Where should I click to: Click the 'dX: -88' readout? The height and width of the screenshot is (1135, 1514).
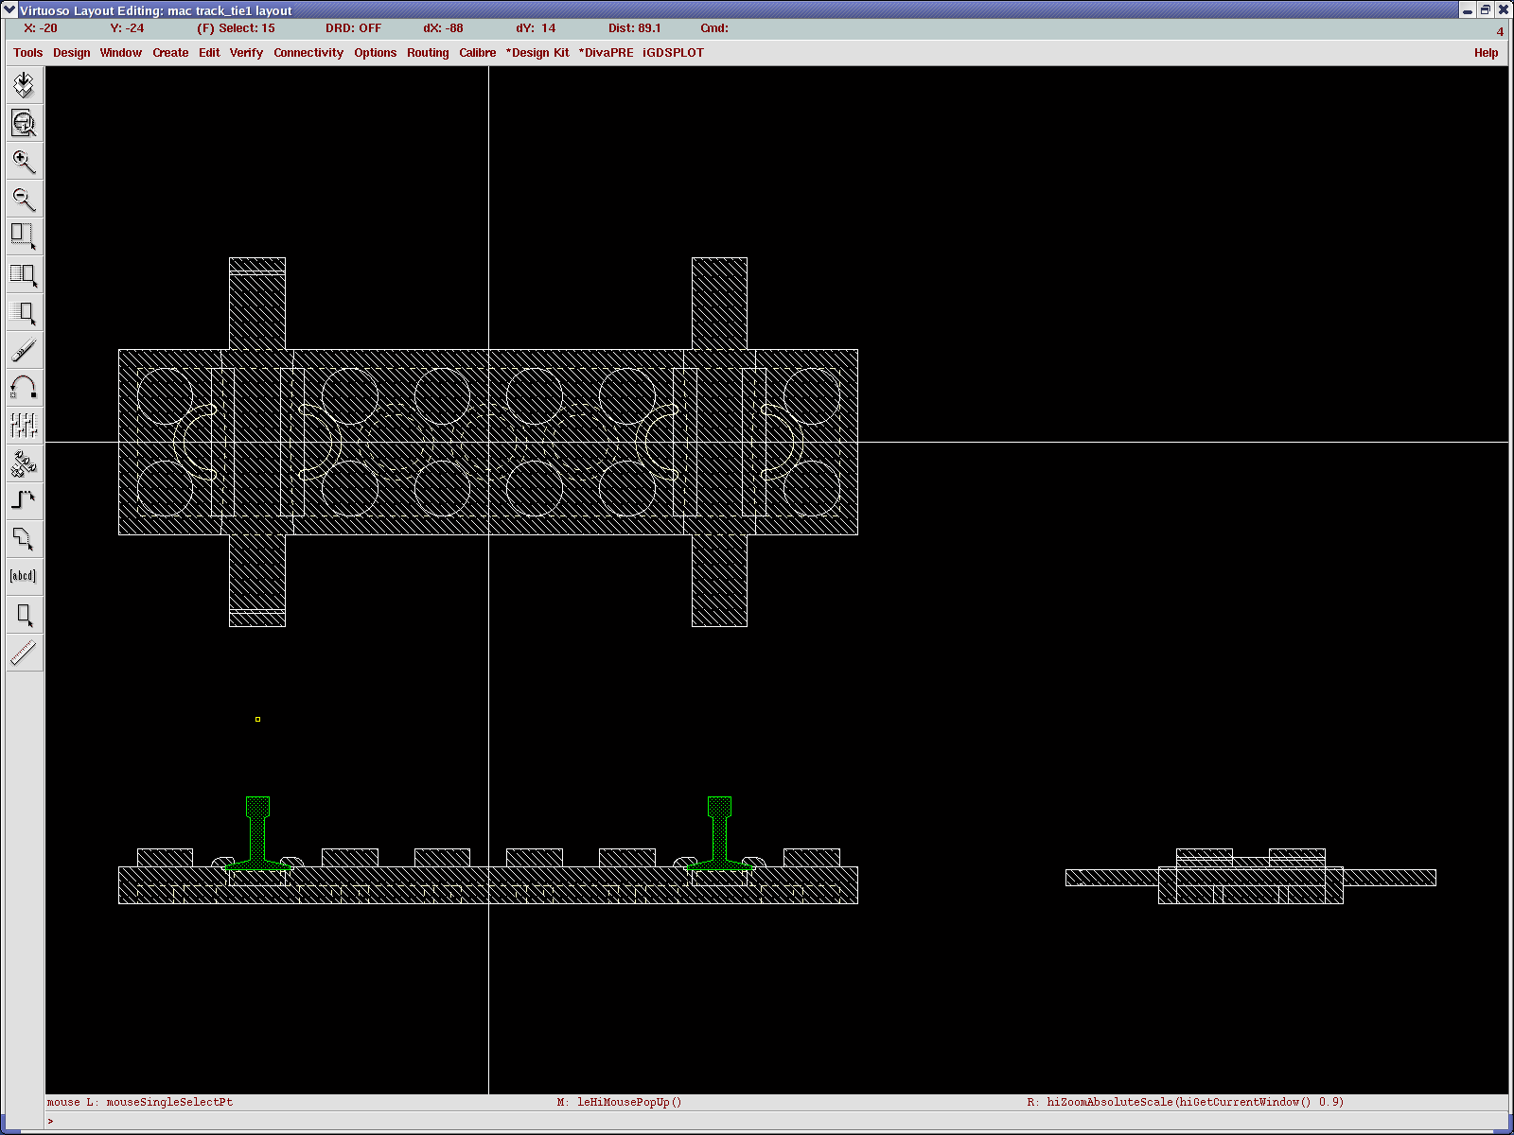(443, 28)
